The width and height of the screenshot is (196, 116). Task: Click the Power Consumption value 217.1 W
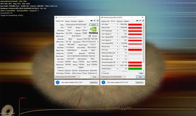click(124, 62)
